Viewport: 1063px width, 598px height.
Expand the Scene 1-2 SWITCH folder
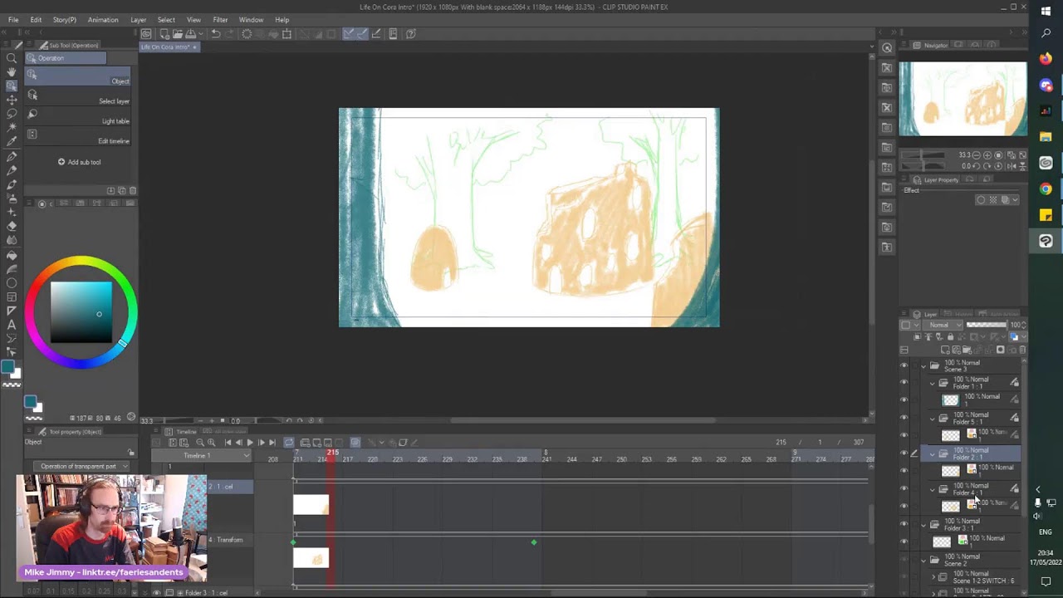[933, 577]
